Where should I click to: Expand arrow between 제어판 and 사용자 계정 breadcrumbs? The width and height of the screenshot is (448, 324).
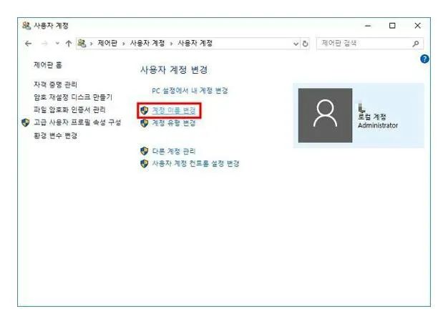pos(124,44)
